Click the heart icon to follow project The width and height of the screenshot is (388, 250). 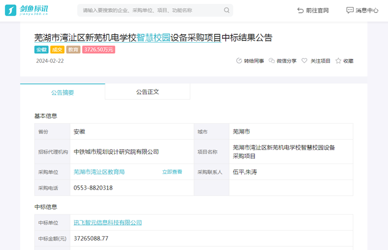304,60
